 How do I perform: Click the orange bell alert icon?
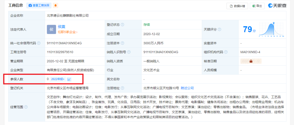55,6
